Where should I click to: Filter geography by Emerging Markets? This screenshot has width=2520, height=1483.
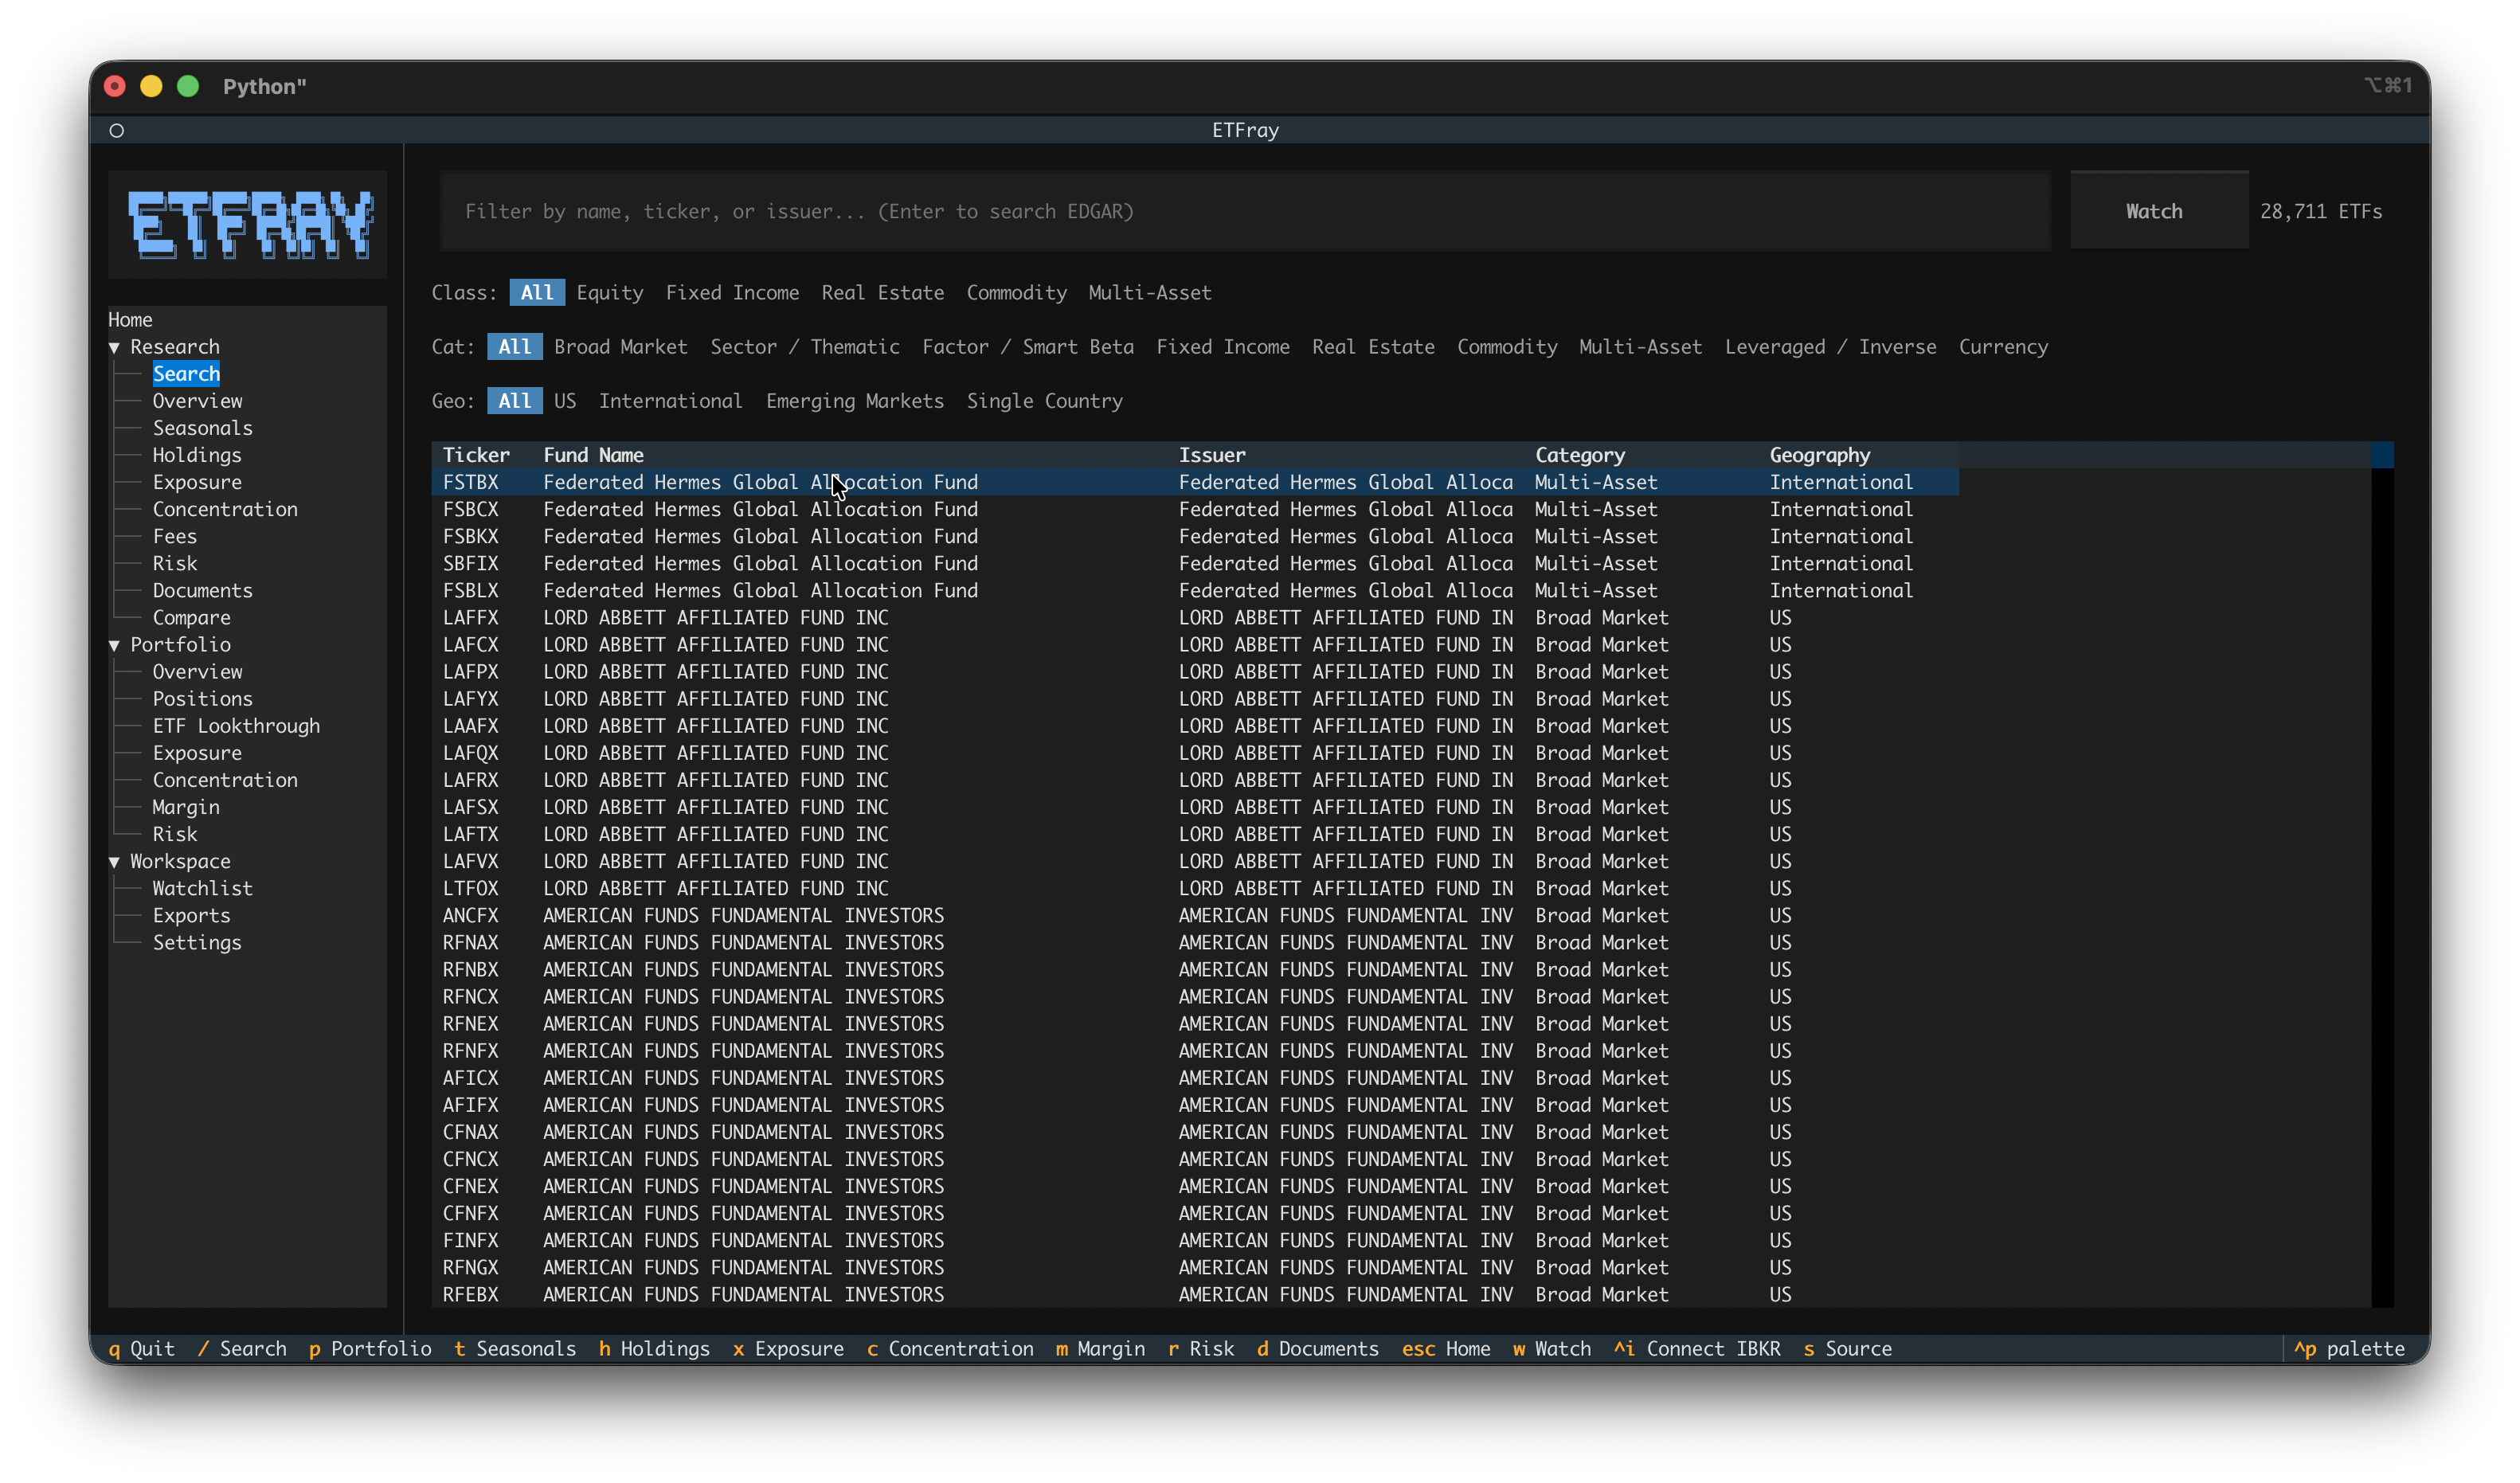(x=855, y=401)
